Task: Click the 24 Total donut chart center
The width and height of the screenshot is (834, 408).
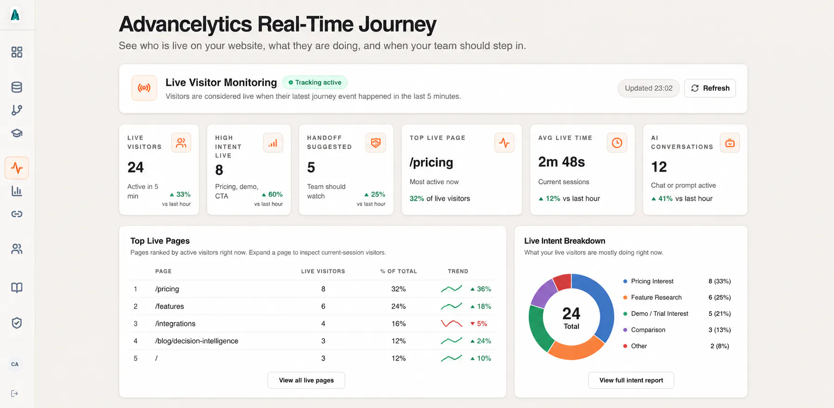Action: [x=572, y=317]
